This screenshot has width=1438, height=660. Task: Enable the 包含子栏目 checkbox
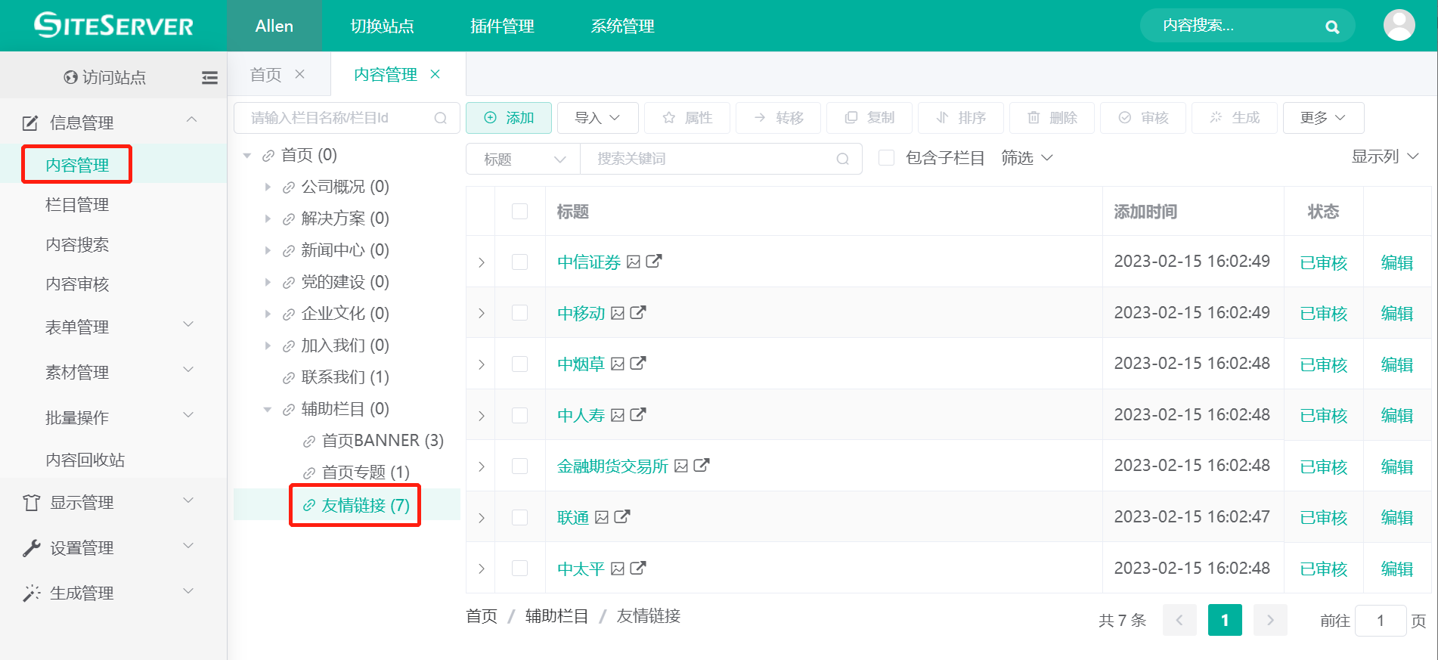click(886, 158)
